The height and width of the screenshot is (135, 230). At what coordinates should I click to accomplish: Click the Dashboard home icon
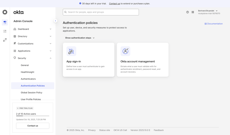[15, 29]
